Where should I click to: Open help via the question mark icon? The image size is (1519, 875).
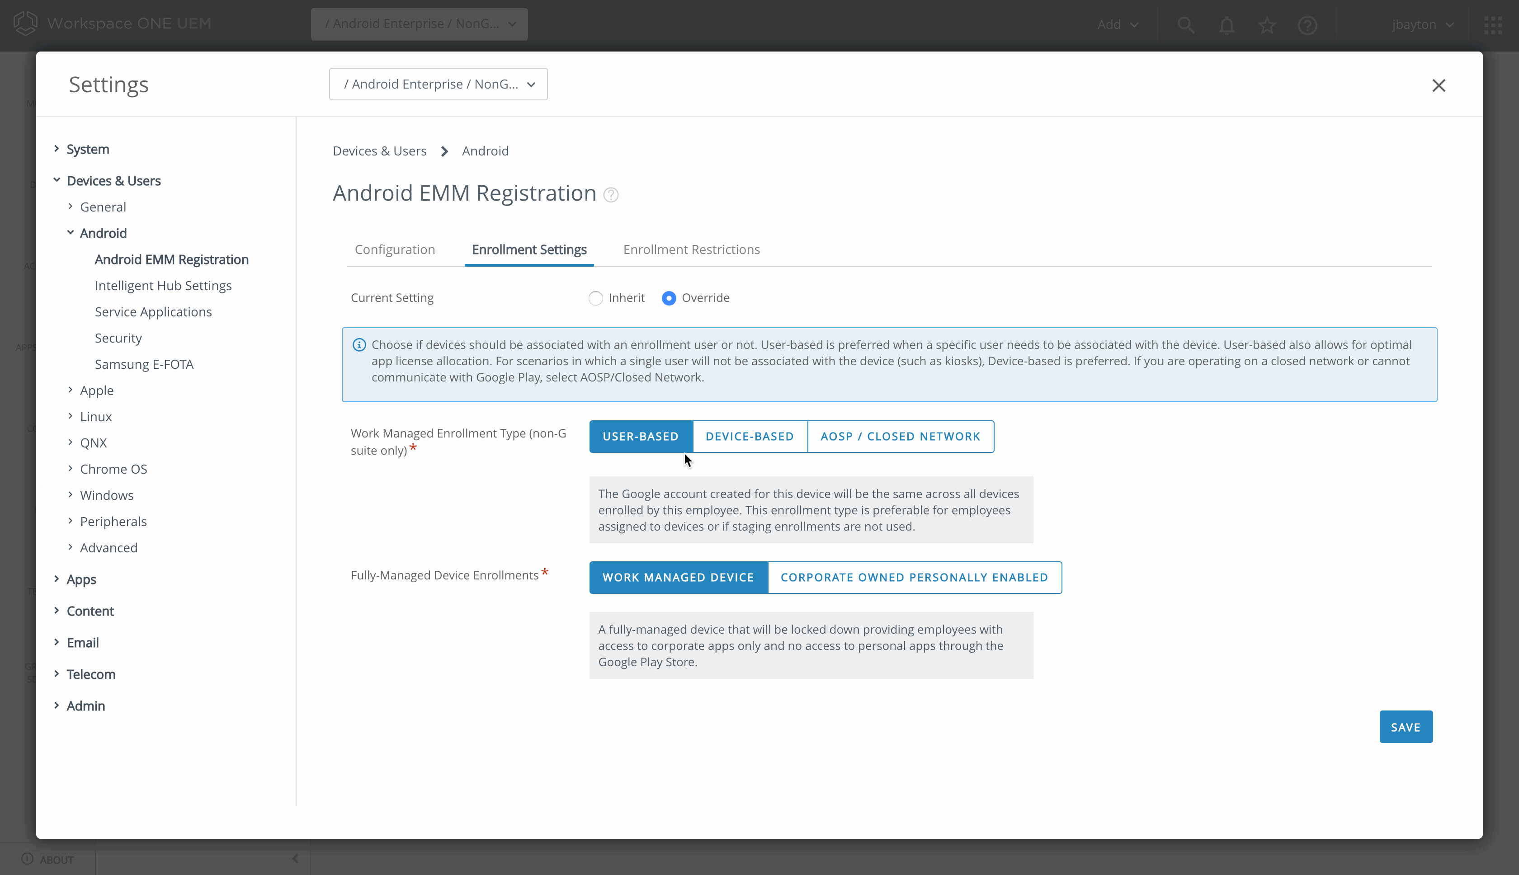pos(1307,25)
